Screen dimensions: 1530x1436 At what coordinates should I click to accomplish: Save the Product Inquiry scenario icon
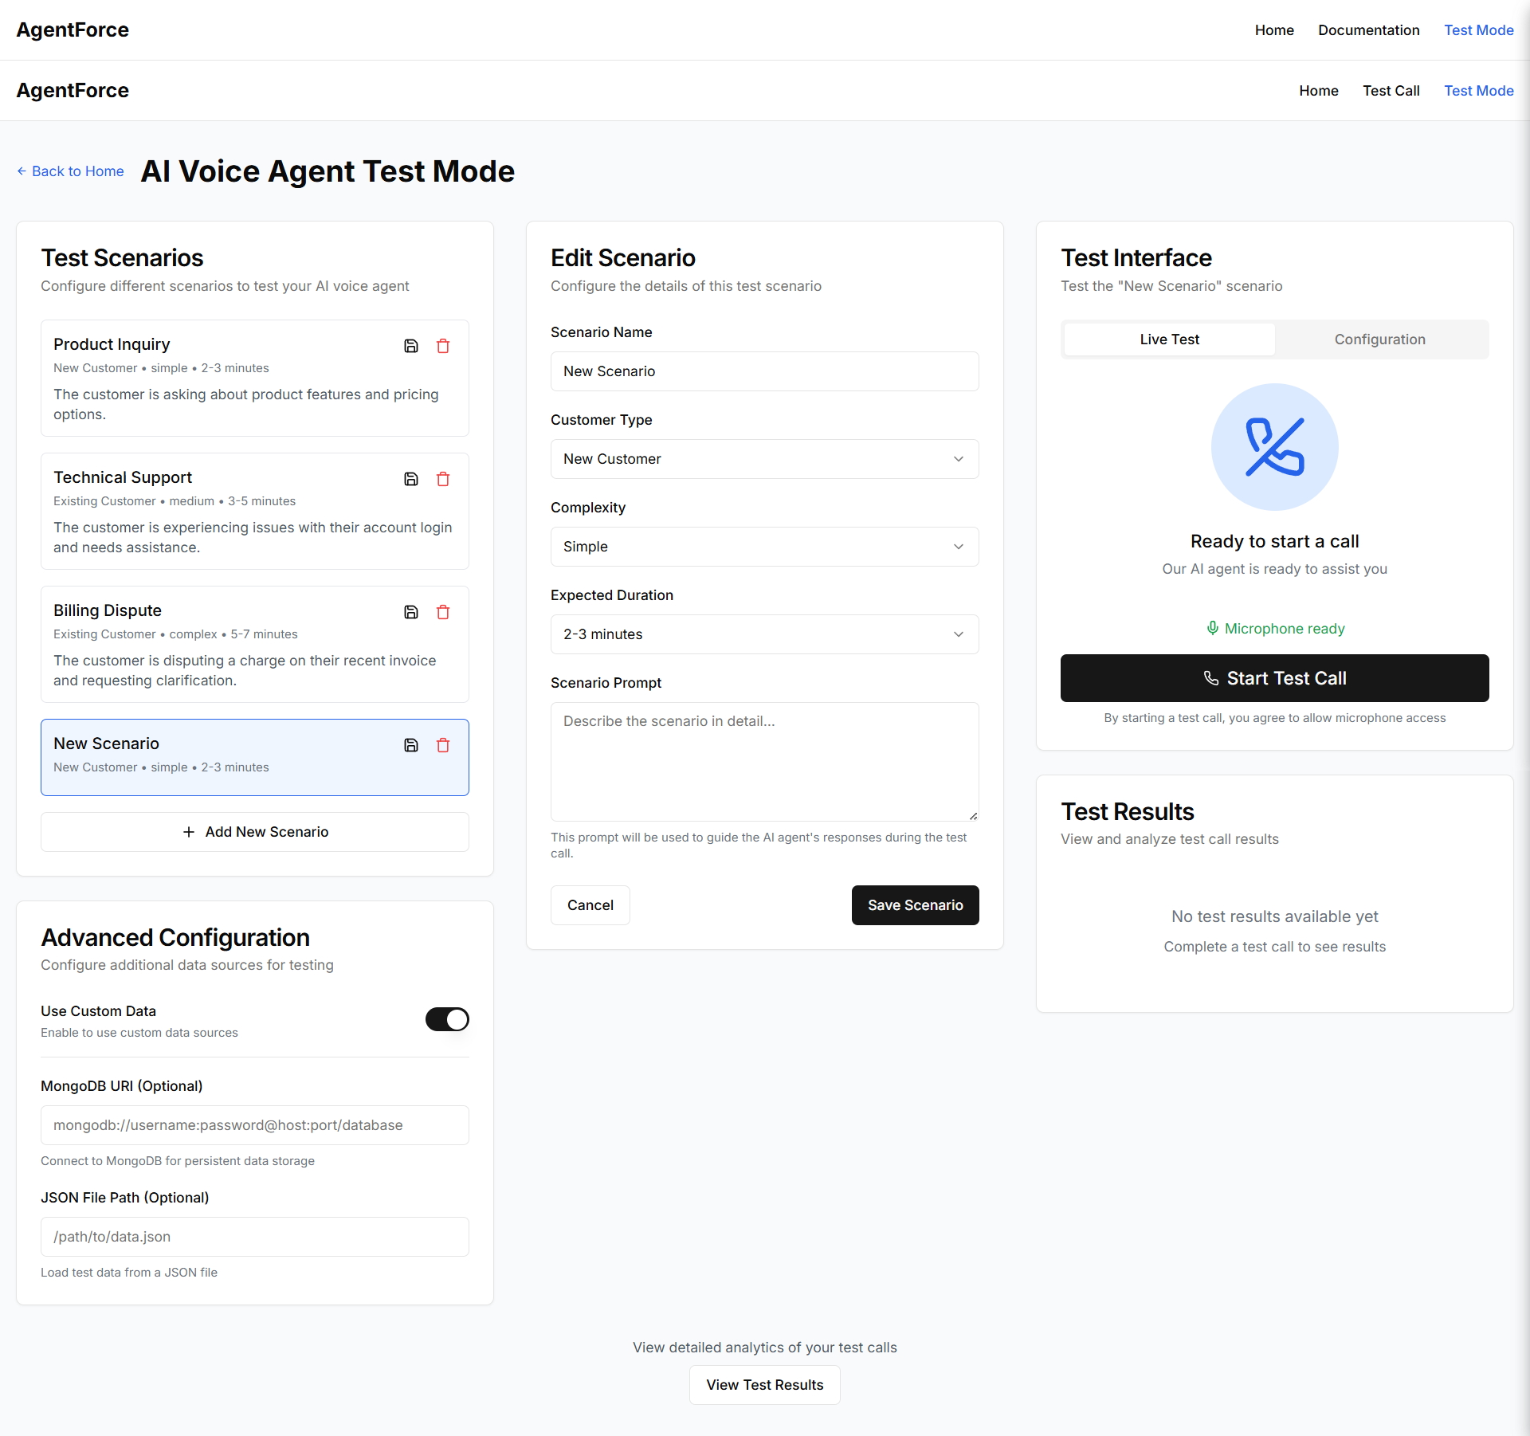(411, 346)
